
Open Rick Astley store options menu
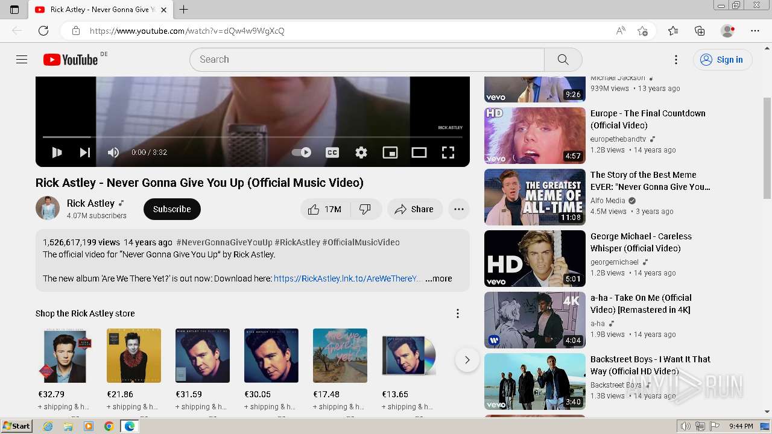point(458,313)
